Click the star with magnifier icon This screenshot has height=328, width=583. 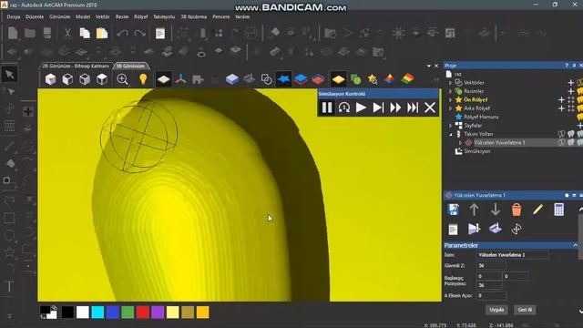click(373, 79)
